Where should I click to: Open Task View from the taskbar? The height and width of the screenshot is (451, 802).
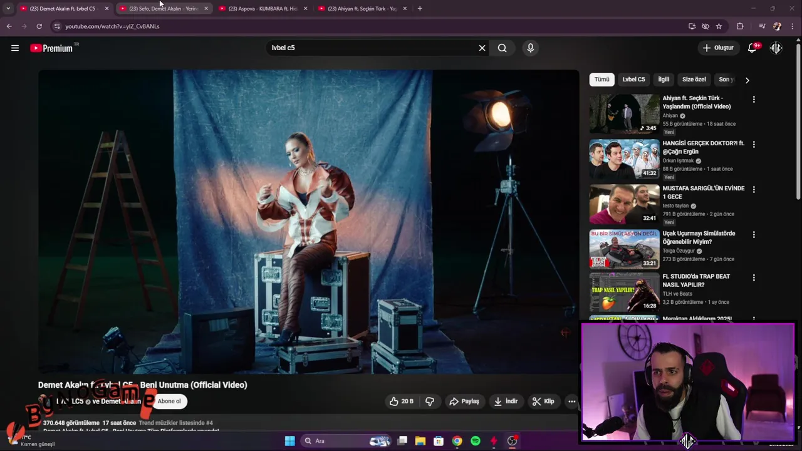pyautogui.click(x=402, y=441)
